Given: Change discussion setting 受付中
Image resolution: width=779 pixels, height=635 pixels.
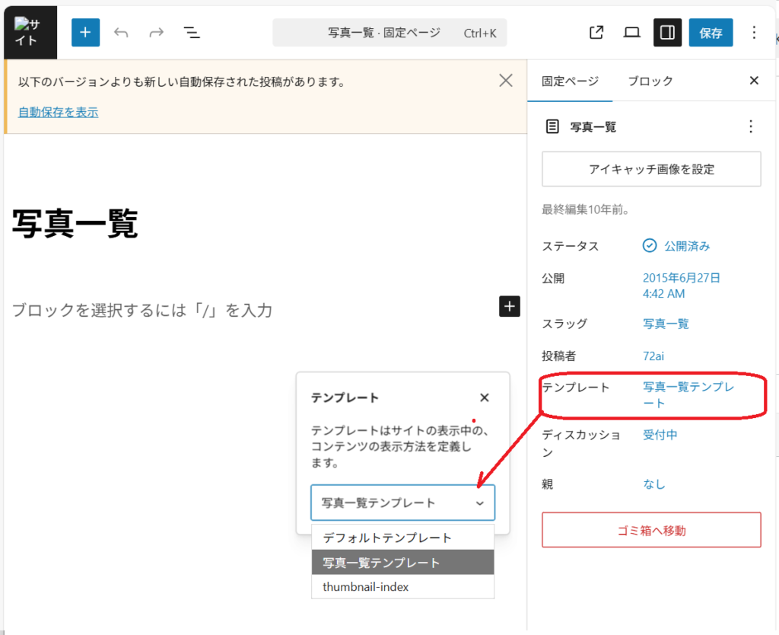Looking at the screenshot, I should (660, 435).
